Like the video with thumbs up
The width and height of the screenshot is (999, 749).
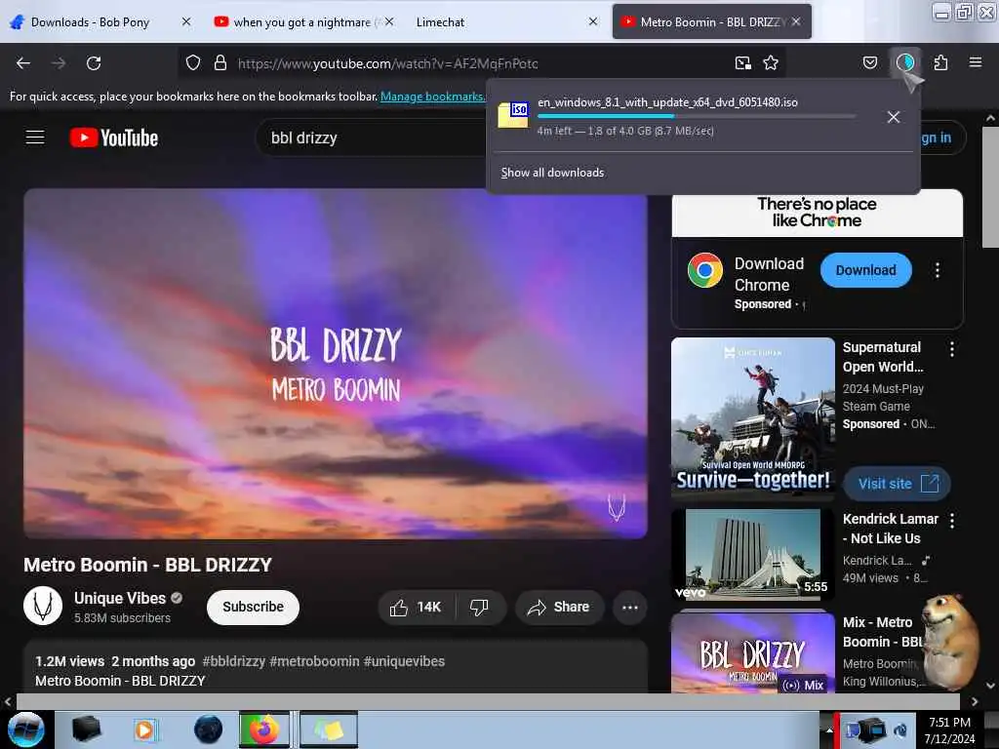[417, 608]
